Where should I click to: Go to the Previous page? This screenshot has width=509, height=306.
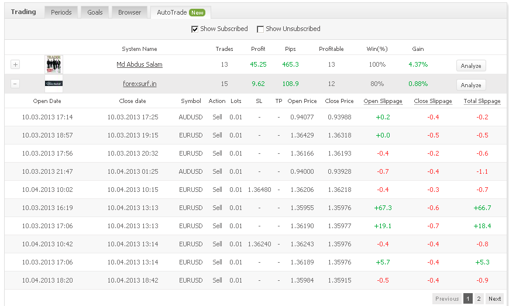tap(447, 298)
